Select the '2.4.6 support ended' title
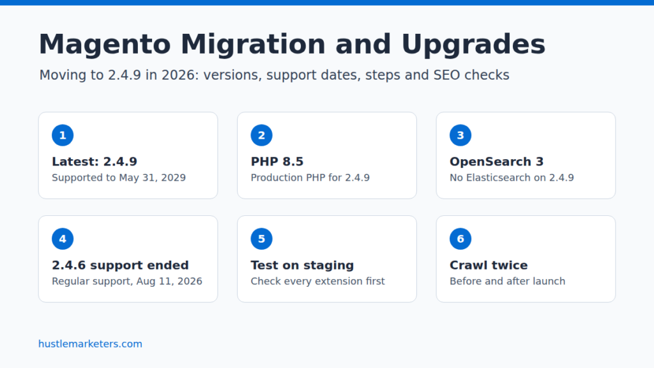Screen dimensions: 654x368 120,265
